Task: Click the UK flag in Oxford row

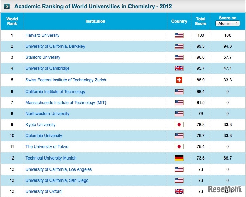Action: [x=179, y=191]
